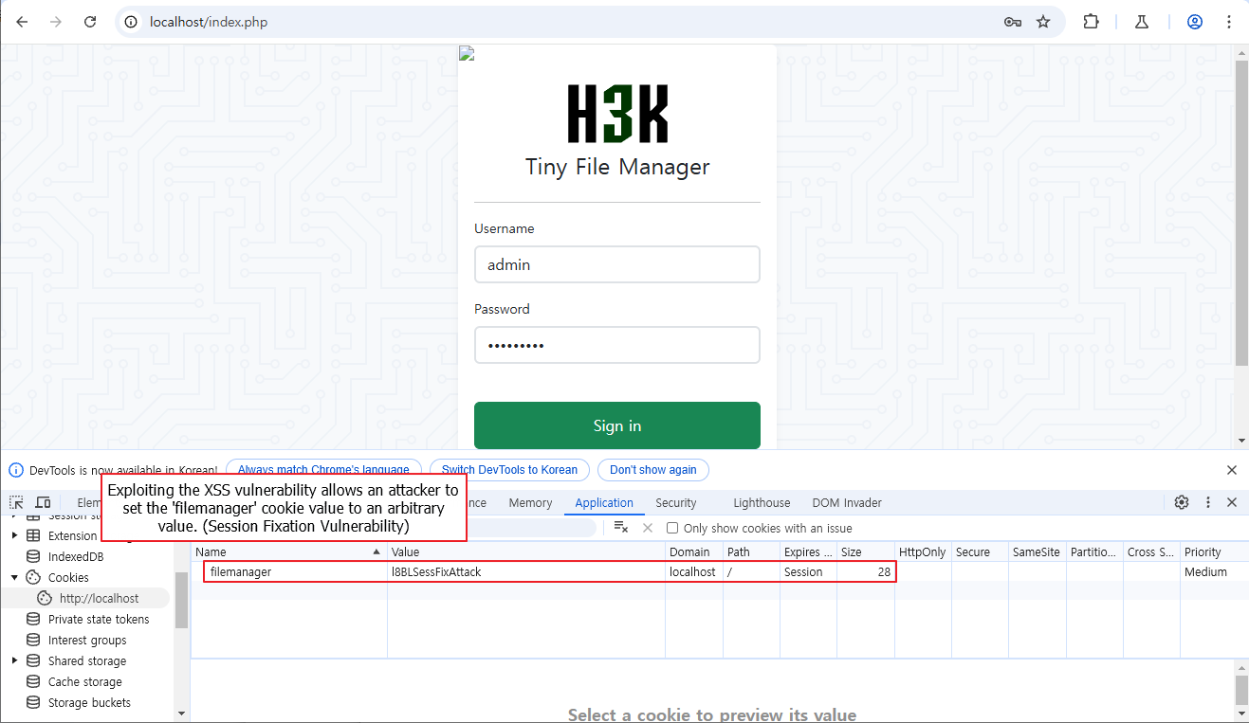Screen dimensions: 1249x723
Task: Select http://localhost under Cookies
Action: [99, 598]
